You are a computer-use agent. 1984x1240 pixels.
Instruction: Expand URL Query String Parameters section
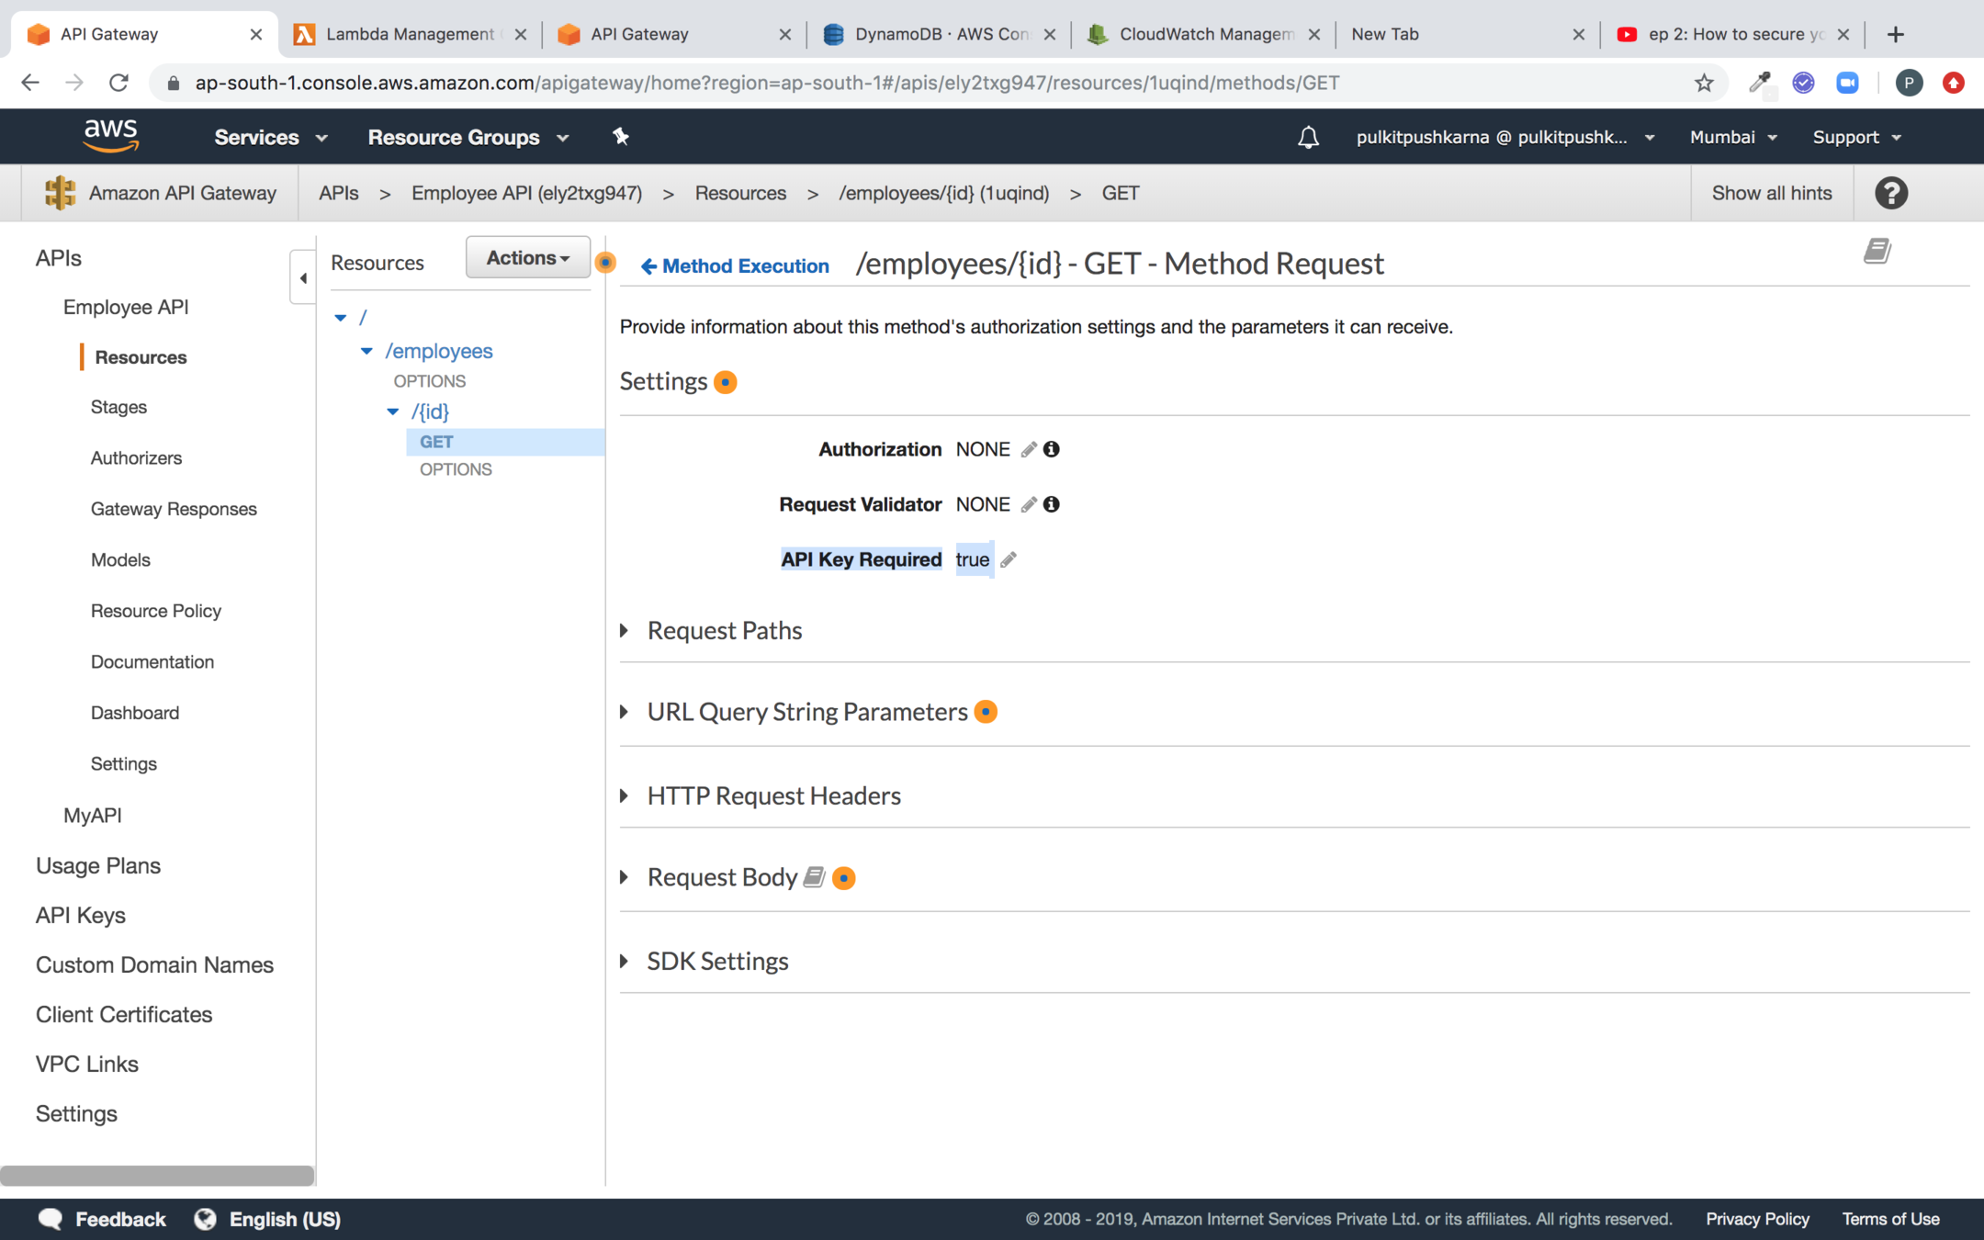coord(625,712)
